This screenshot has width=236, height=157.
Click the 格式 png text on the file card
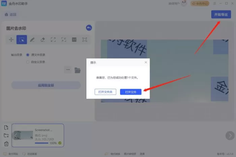point(41,135)
